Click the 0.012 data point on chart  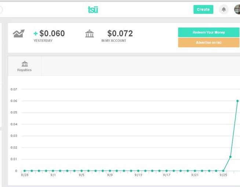click(230, 157)
